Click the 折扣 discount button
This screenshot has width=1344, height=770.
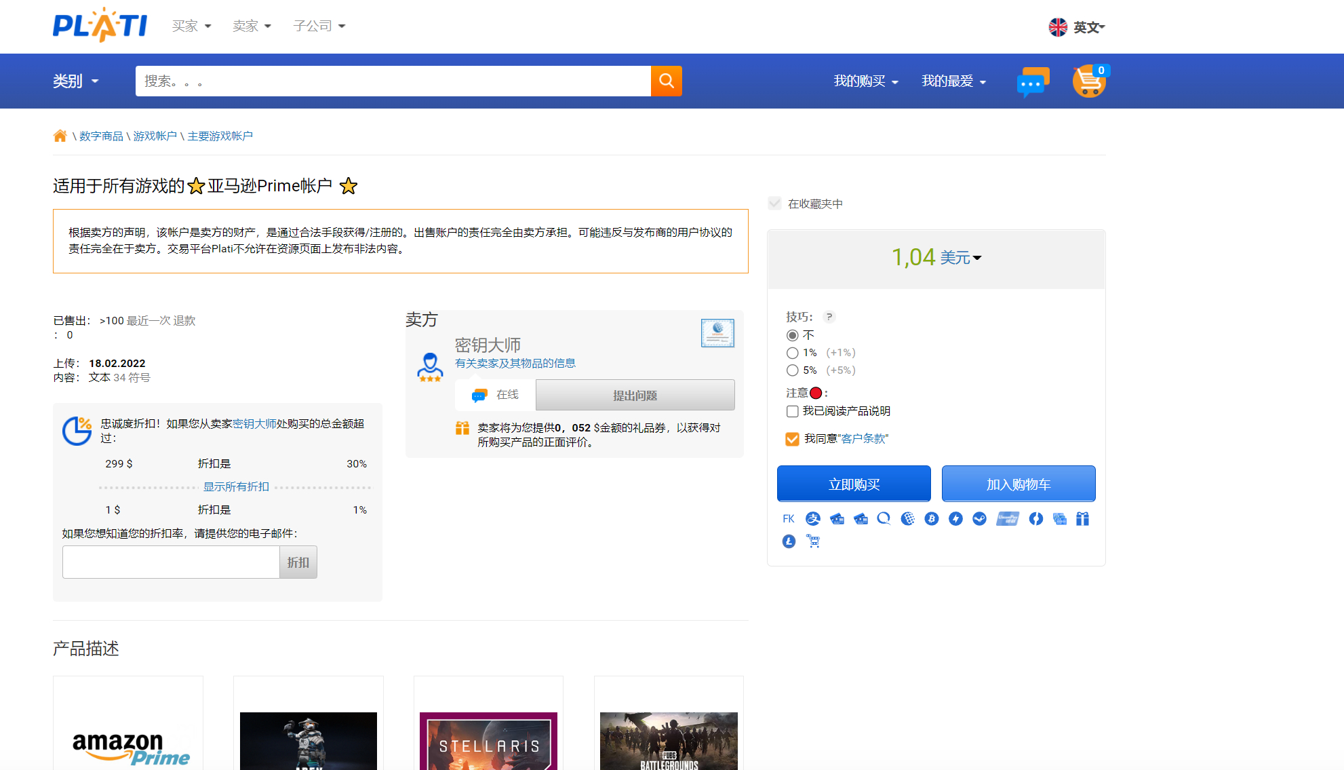[x=298, y=562]
